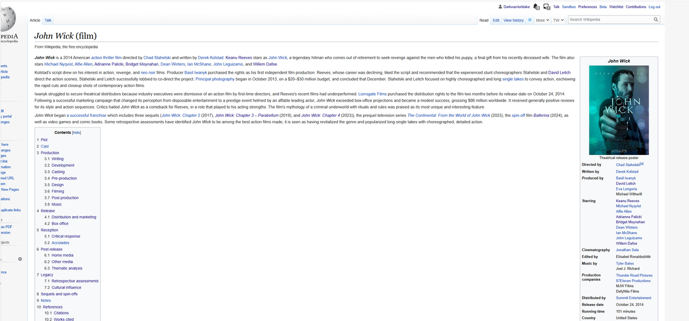Open Thunder Road Pictures in infobox
The width and height of the screenshot is (689, 321).
point(634,275)
